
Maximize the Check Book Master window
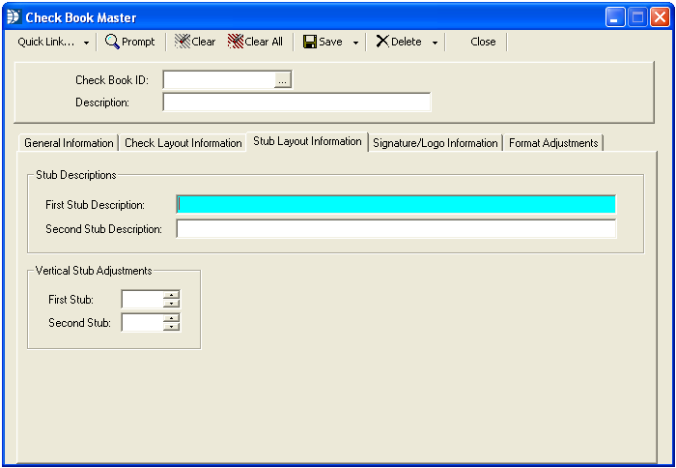click(x=637, y=17)
